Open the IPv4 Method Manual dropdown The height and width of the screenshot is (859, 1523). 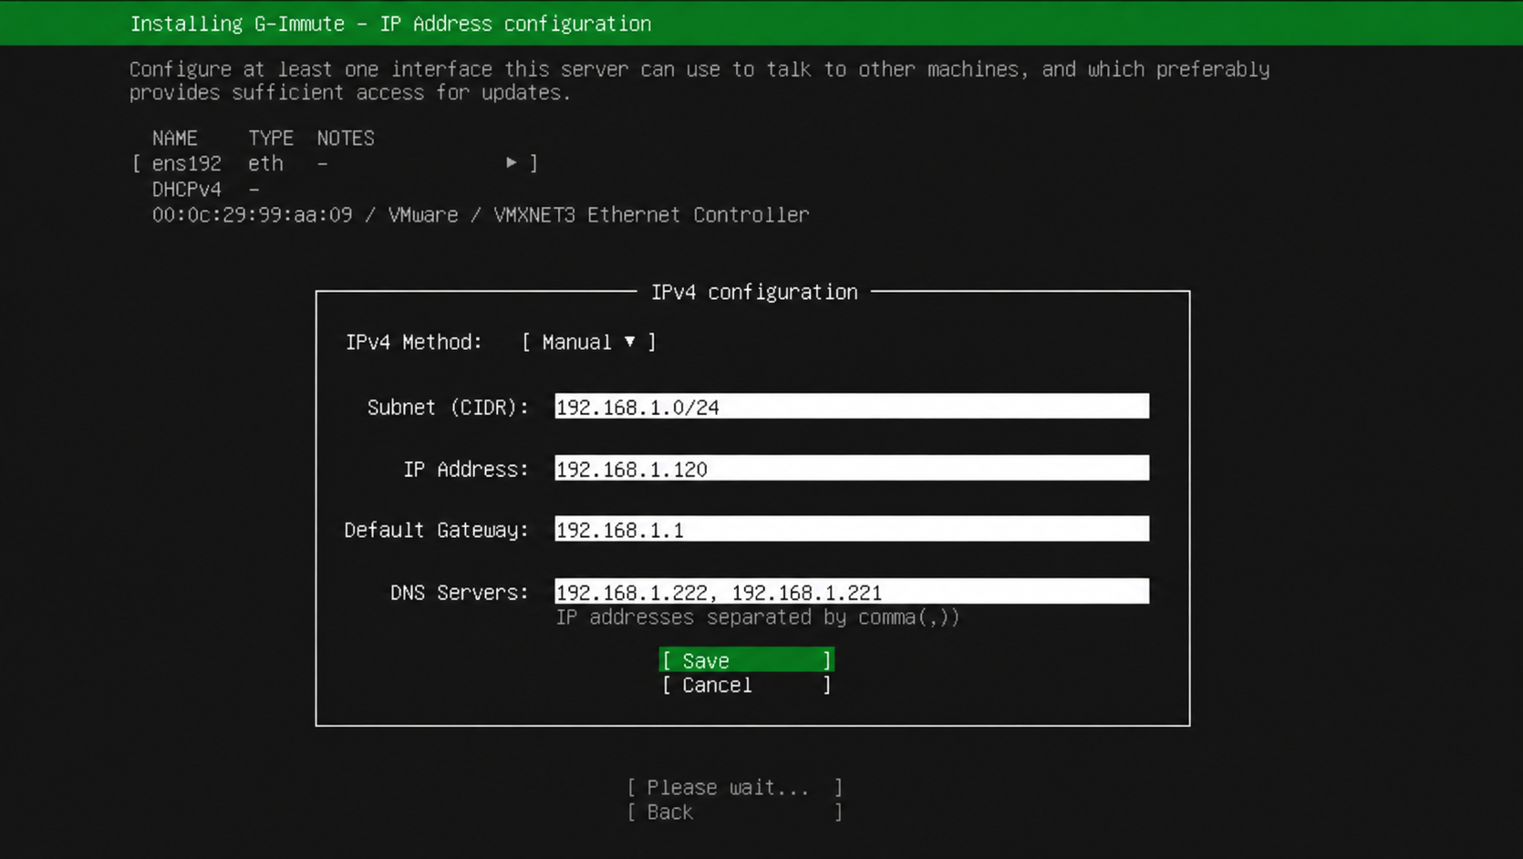(588, 342)
